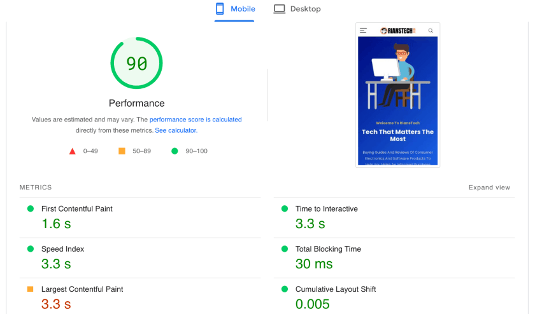The image size is (535, 314).
Task: Select the First Contentful Paint label
Action: [77, 208]
